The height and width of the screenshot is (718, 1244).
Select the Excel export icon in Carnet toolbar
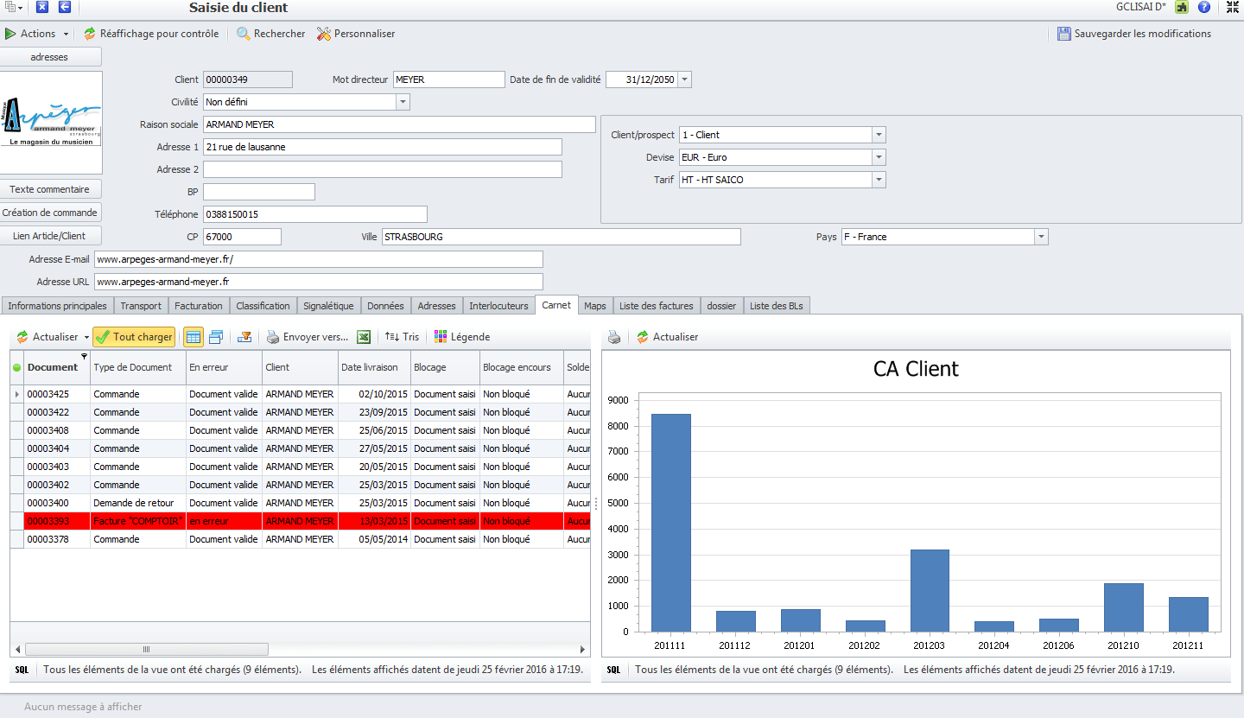point(364,337)
